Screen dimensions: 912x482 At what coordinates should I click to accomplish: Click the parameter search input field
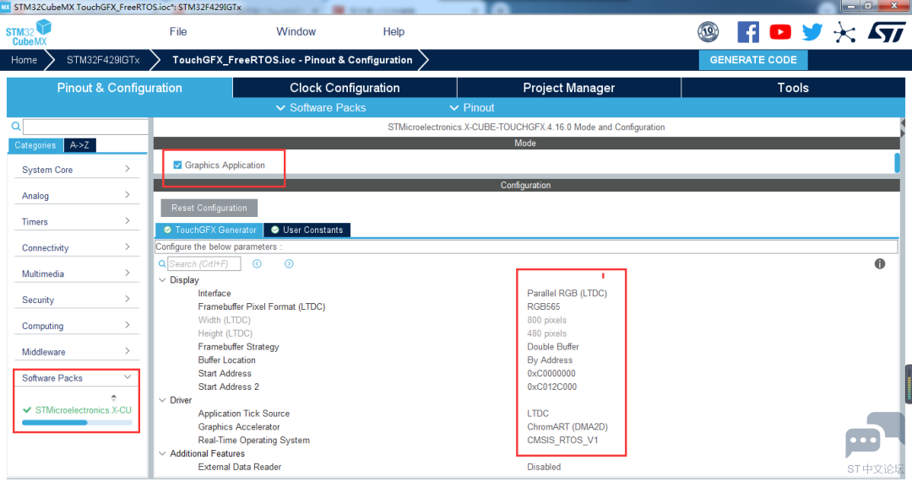pos(204,264)
